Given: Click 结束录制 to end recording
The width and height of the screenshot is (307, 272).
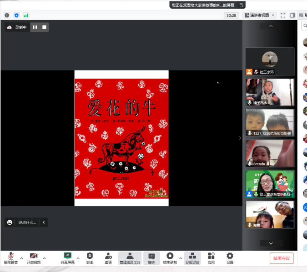Looking at the screenshot, I should (170, 258).
